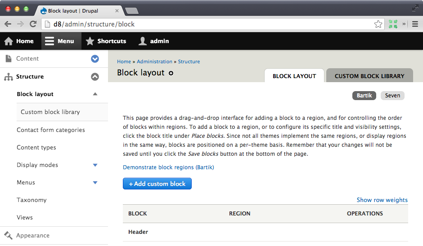Viewport: 423px width, 246px height.
Task: Click the Administration breadcrumb link
Action: click(x=154, y=61)
